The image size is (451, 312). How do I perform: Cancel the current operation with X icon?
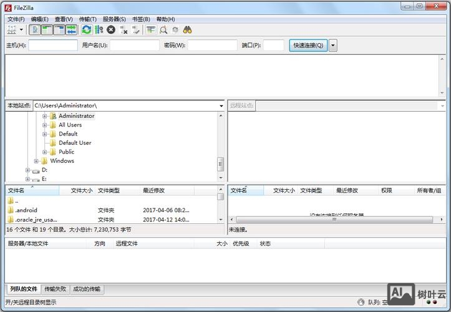(x=111, y=30)
